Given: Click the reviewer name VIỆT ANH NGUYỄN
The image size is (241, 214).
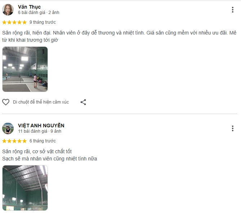Looking at the screenshot, I should pyautogui.click(x=41, y=126).
